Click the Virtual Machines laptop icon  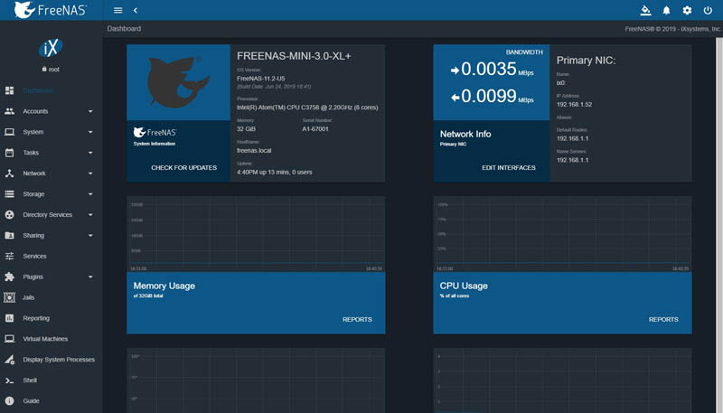coord(9,339)
